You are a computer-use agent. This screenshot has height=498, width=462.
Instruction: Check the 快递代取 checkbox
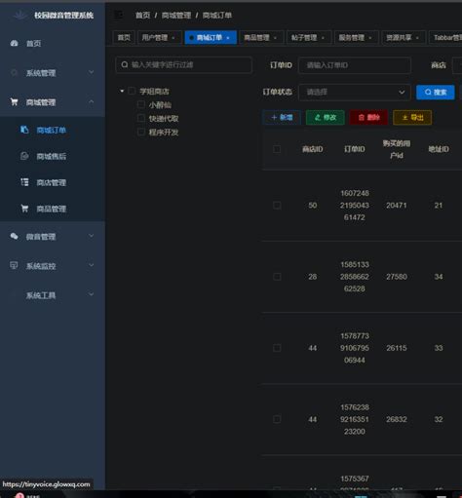pos(141,118)
